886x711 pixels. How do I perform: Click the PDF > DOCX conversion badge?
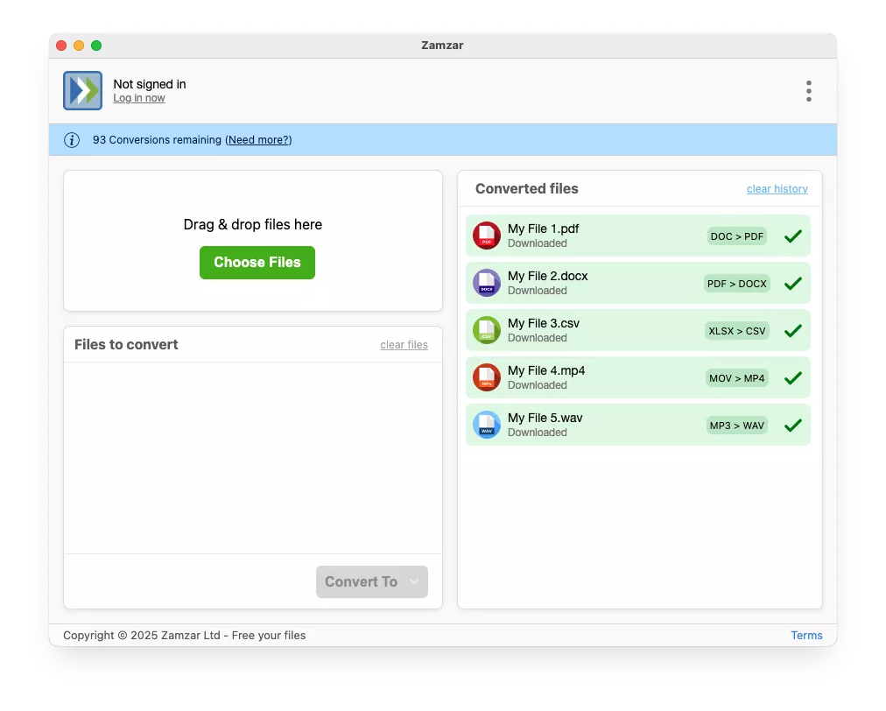click(737, 284)
